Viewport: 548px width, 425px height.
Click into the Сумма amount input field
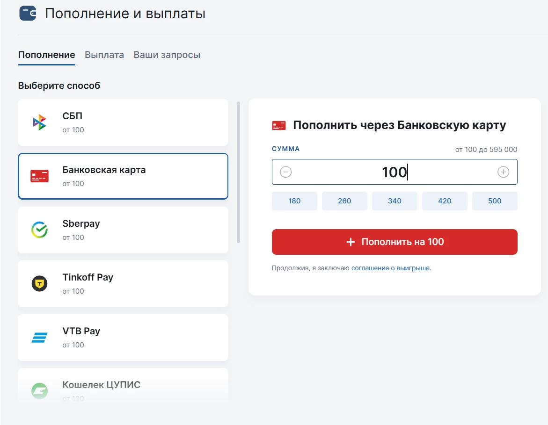click(395, 172)
